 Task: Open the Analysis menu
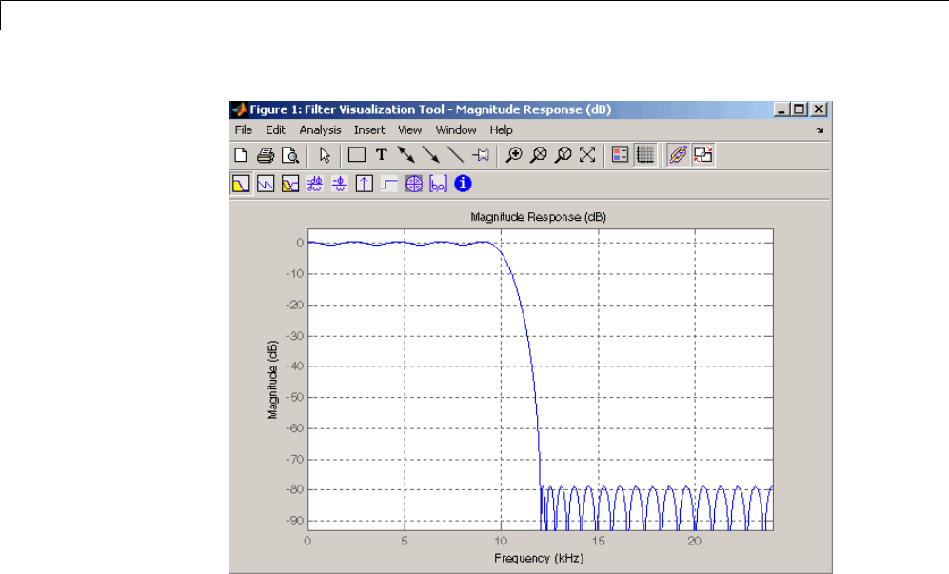tap(319, 129)
